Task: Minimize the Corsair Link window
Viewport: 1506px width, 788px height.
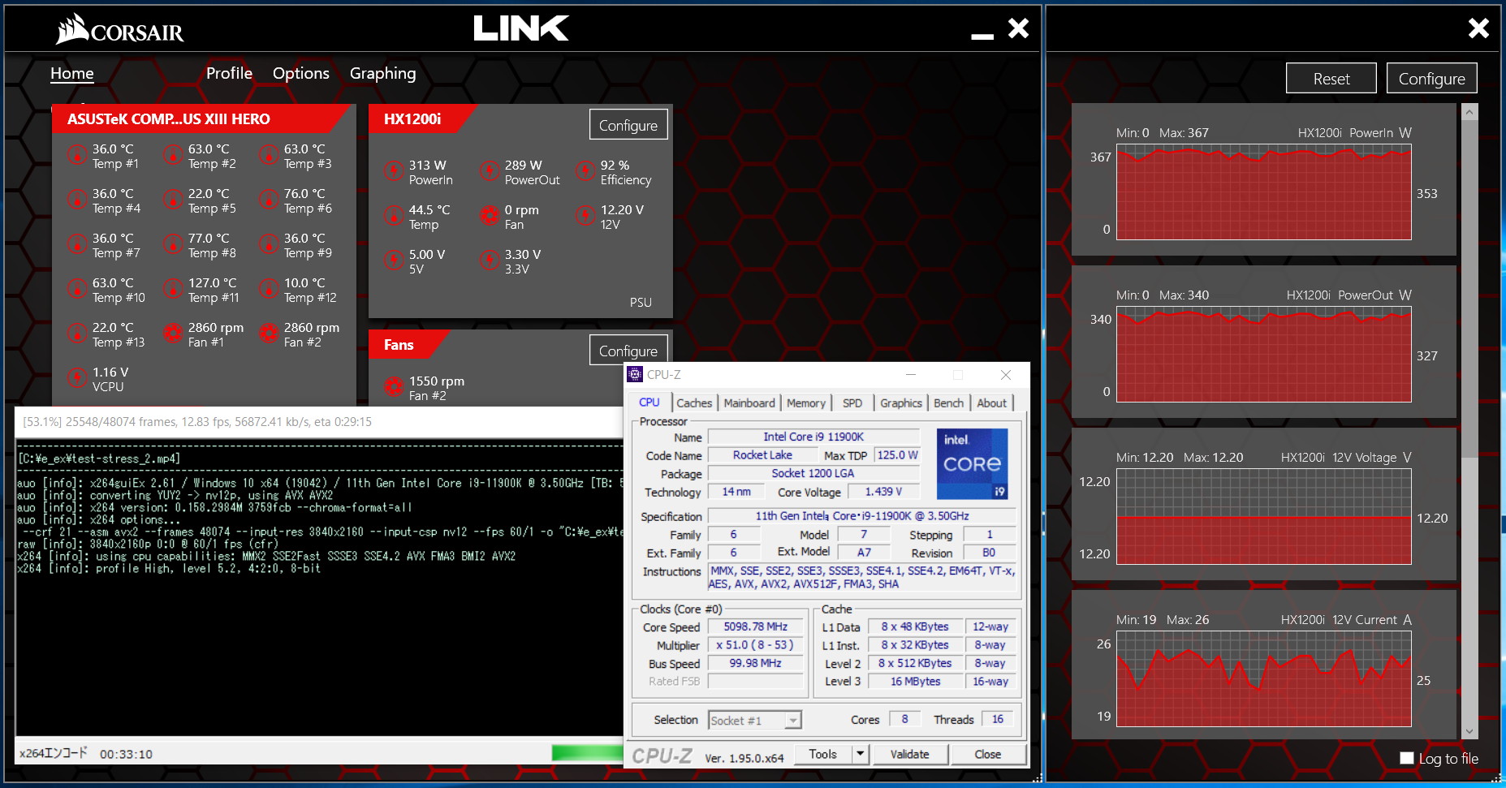Action: point(982,36)
